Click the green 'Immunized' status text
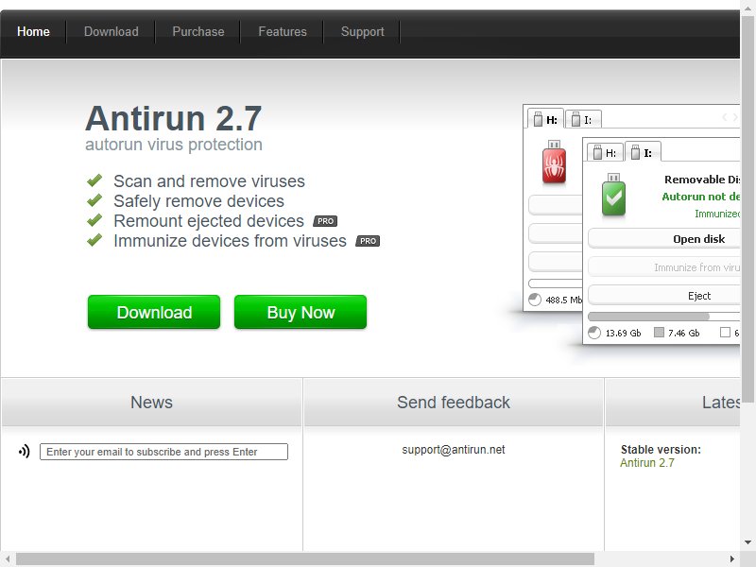The width and height of the screenshot is (756, 567). point(717,214)
